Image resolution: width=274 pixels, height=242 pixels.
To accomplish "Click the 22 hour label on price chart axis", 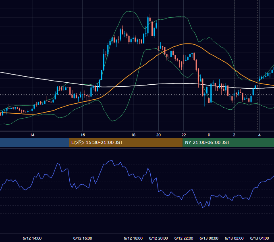I will pos(184,135).
